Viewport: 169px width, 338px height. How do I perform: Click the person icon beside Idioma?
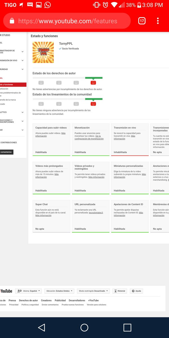pyautogui.click(x=20, y=291)
